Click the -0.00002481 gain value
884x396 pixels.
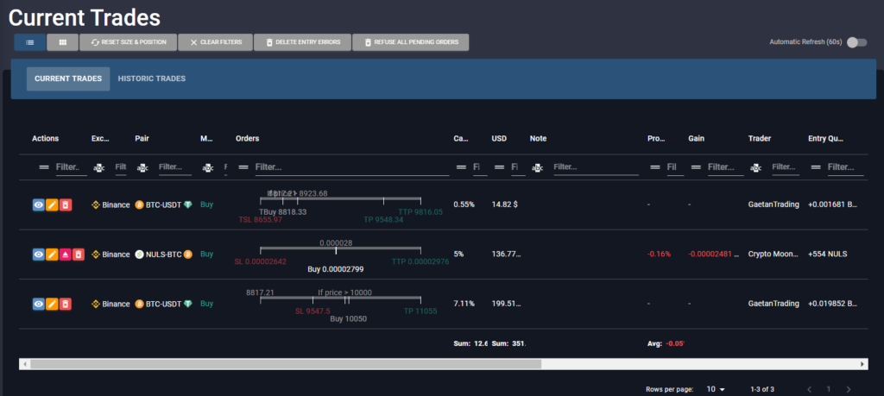click(x=713, y=255)
